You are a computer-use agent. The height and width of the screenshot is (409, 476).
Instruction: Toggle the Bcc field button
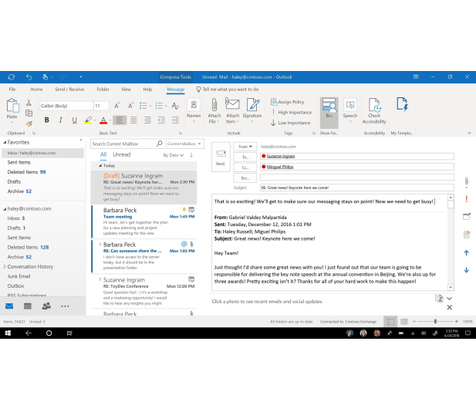tap(329, 113)
